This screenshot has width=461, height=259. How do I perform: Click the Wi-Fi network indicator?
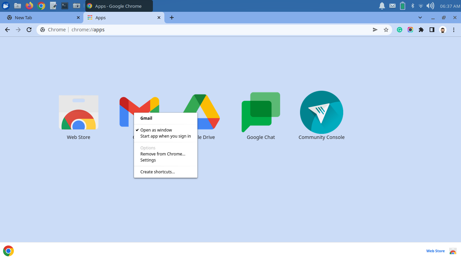tap(421, 6)
